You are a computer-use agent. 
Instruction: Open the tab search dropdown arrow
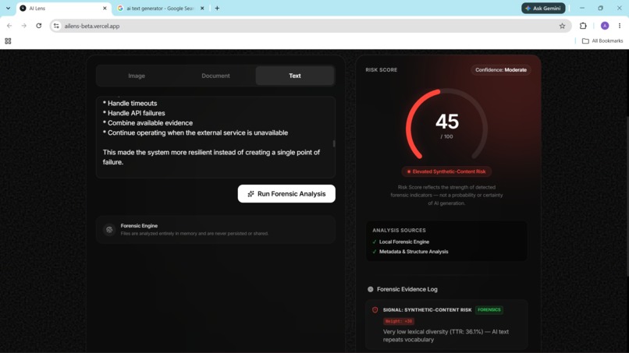click(x=8, y=8)
